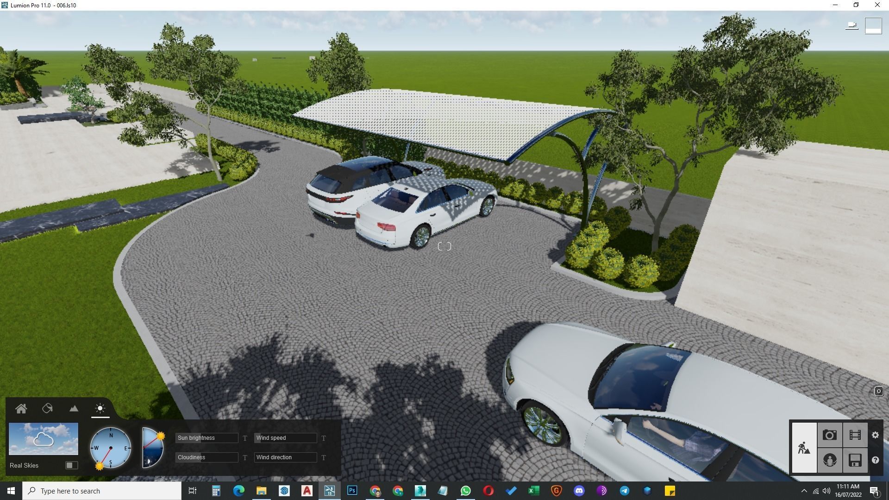Click the T icon beside Wind direction
The width and height of the screenshot is (889, 500).
coord(324,457)
